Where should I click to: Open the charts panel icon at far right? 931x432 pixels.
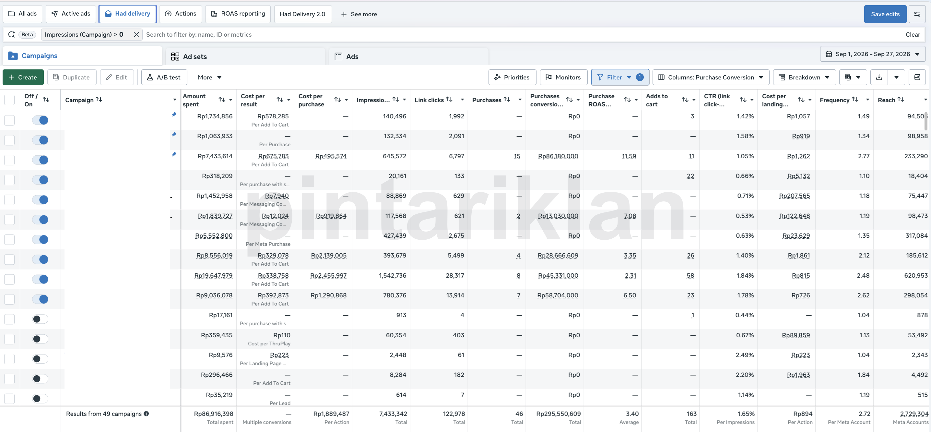pyautogui.click(x=917, y=78)
